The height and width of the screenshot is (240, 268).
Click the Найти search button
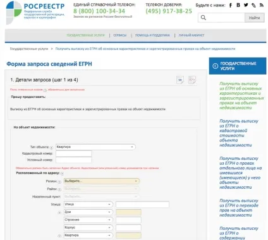[x=254, y=18]
